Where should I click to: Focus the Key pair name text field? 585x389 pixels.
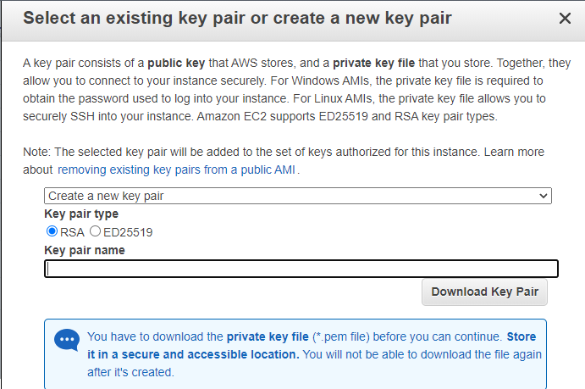301,270
